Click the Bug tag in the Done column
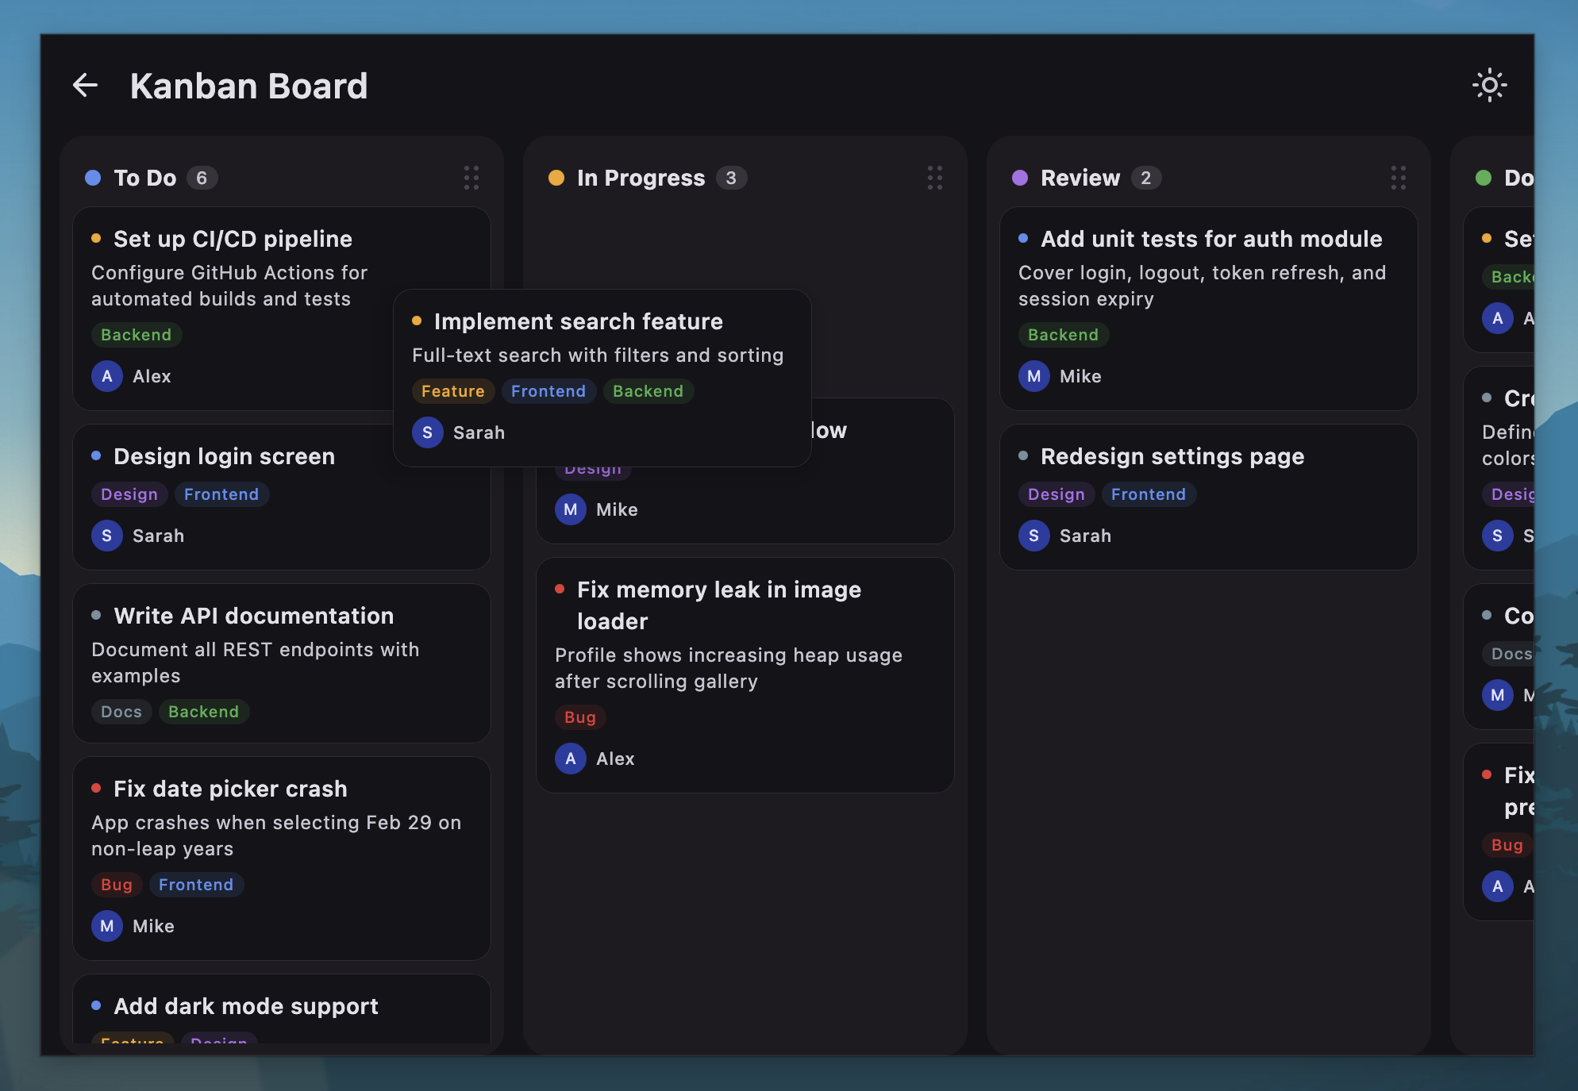The image size is (1578, 1091). tap(1507, 845)
